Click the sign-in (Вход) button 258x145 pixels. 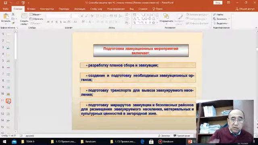(218, 3)
